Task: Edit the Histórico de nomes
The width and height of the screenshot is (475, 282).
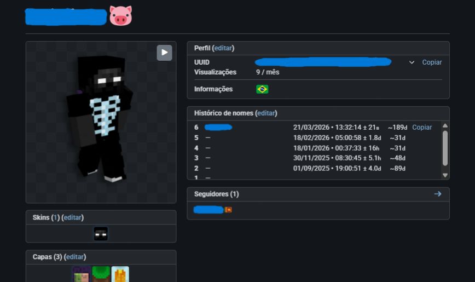Action: 266,113
